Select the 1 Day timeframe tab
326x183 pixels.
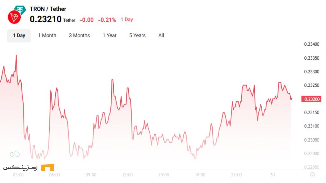[19, 36]
